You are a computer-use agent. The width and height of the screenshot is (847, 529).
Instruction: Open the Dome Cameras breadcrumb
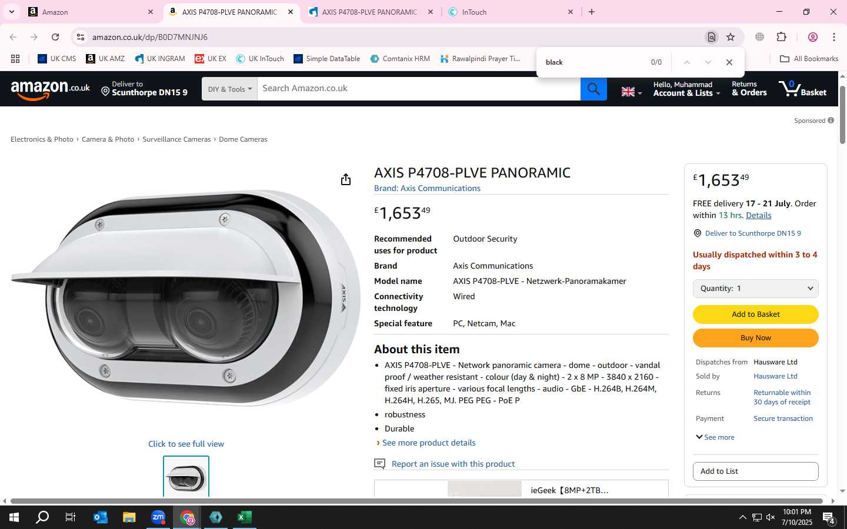[x=243, y=139]
